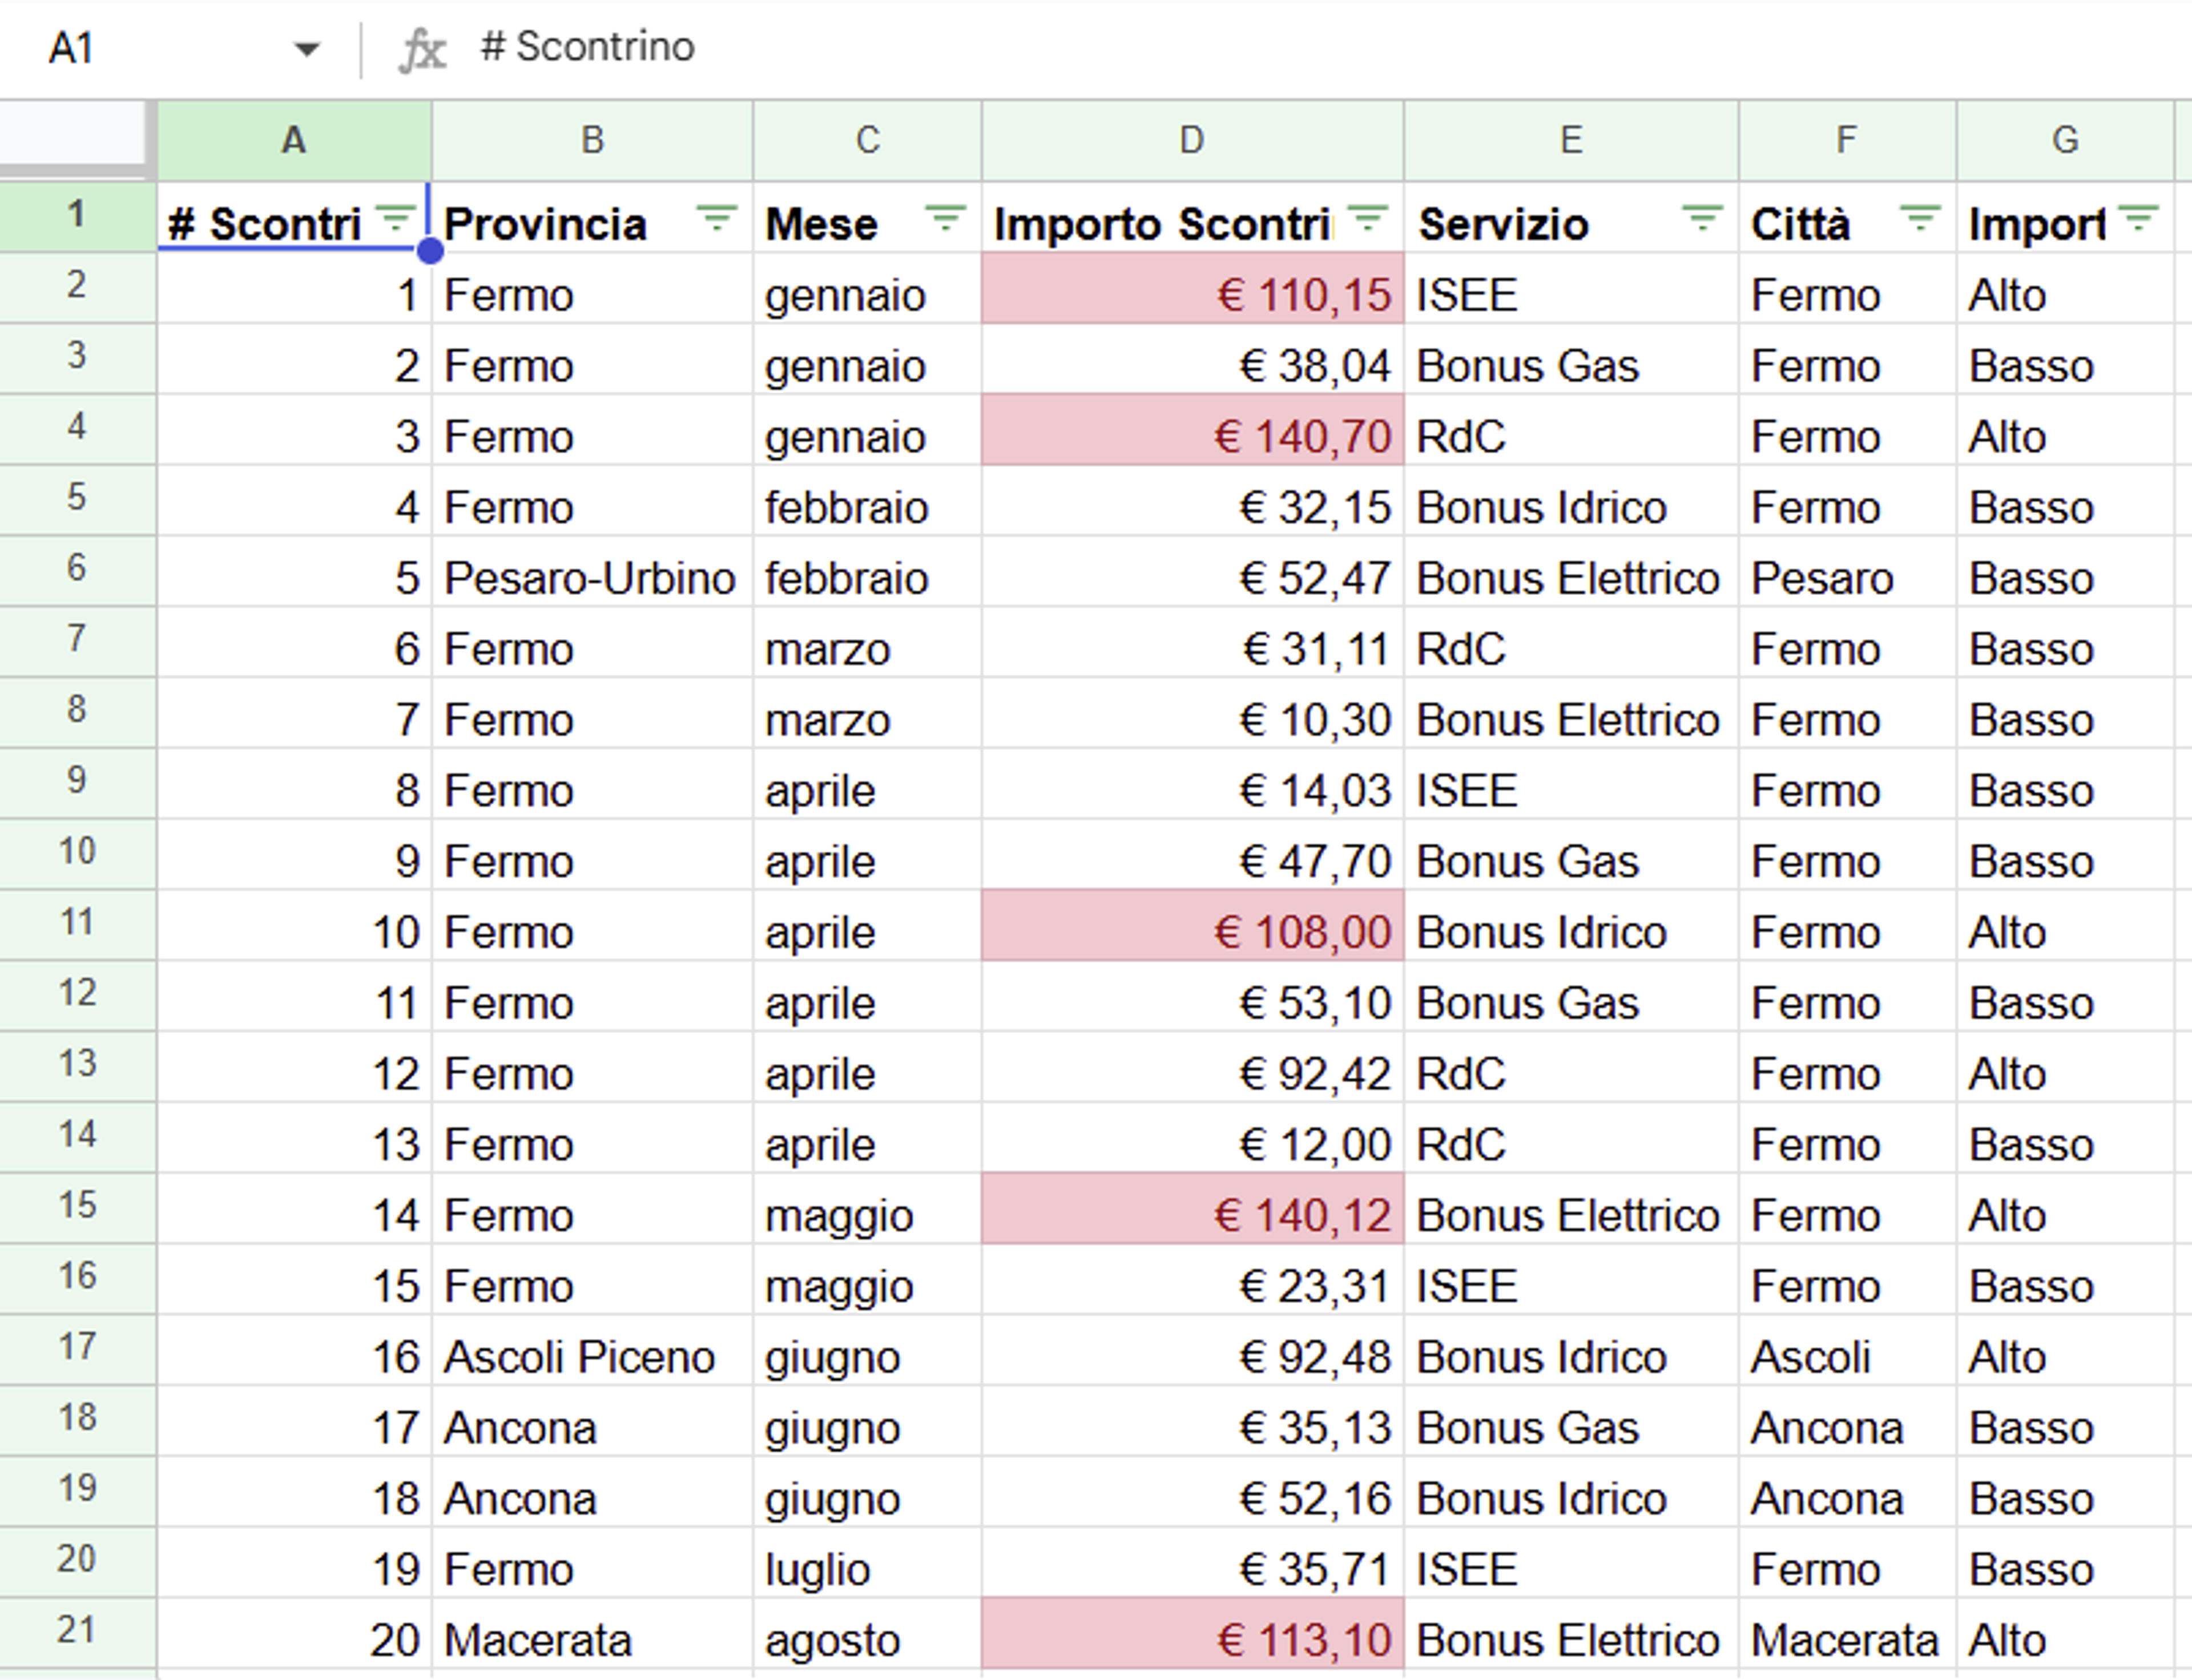The height and width of the screenshot is (1680, 2192).
Task: Select the Ascoli Piceno cell
Action: click(592, 1350)
